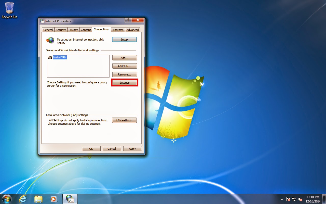Open the clock showing 12:10 PM
The image size is (326, 204).
[x=313, y=199]
